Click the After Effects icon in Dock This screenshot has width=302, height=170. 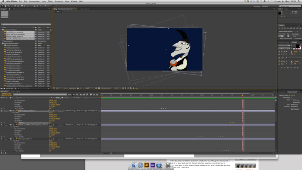(153, 165)
